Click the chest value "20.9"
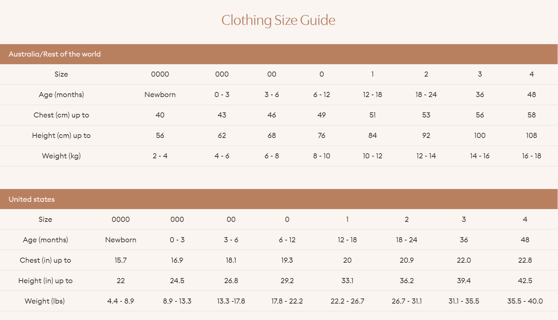The width and height of the screenshot is (558, 320). (x=407, y=260)
